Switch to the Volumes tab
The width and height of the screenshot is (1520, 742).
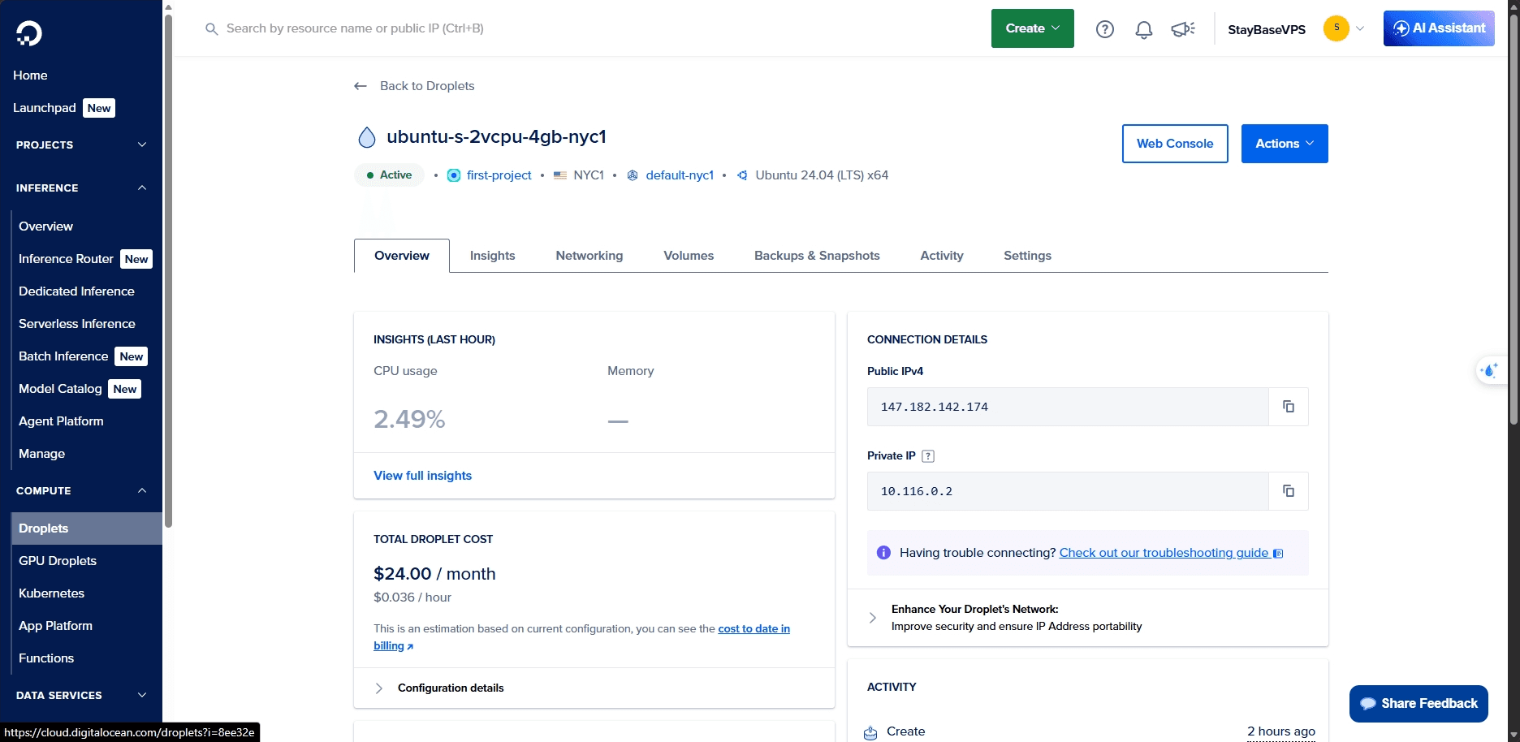coord(689,256)
